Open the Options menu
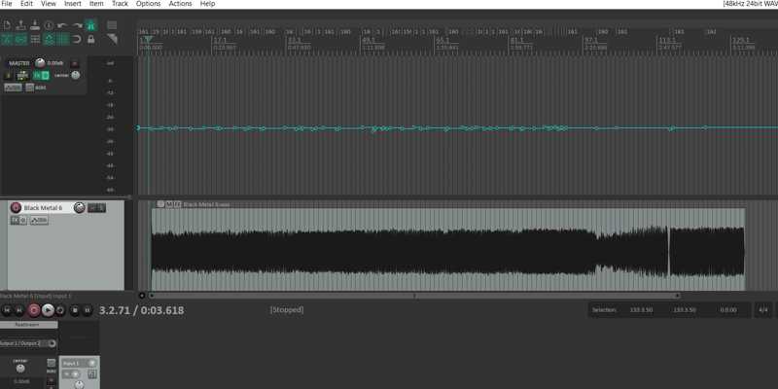Screen dimensions: 778x389 [149, 4]
